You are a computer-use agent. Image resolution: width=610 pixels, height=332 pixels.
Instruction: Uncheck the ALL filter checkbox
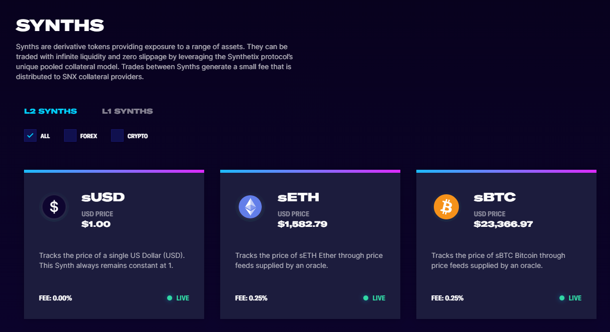click(30, 136)
